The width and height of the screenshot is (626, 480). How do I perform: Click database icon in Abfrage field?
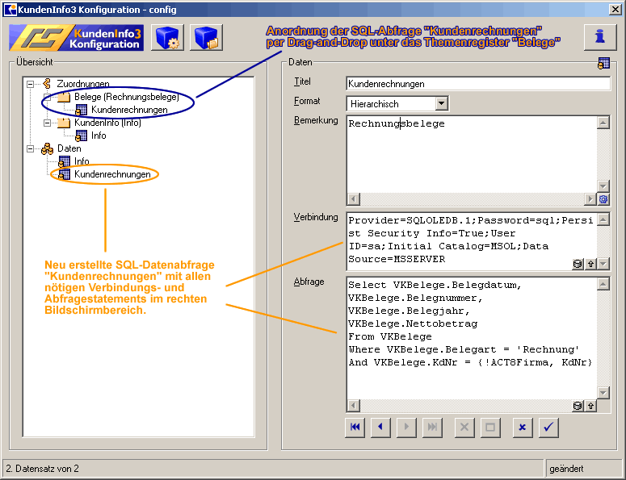point(578,407)
